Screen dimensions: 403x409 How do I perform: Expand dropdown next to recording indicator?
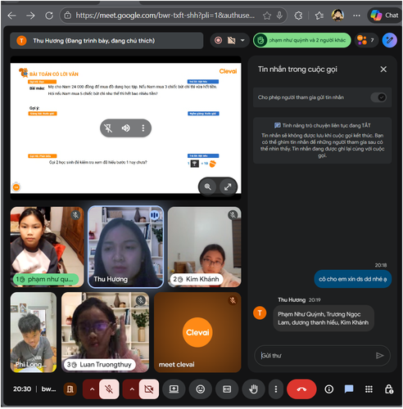pyautogui.click(x=242, y=40)
